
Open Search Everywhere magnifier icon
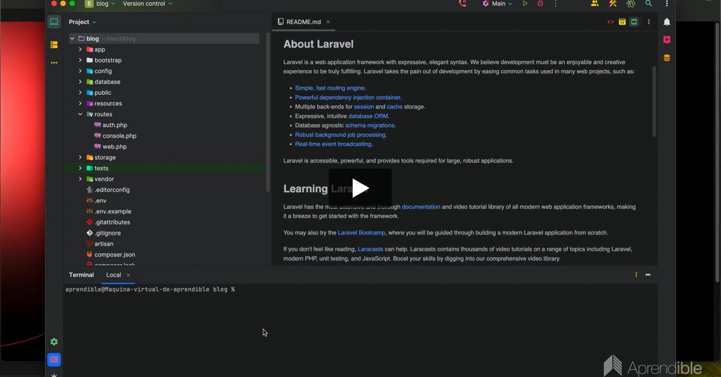point(649,4)
